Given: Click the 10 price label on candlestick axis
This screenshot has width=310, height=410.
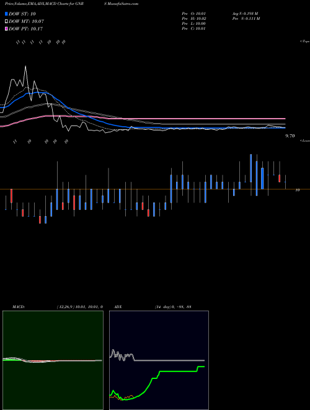Looking at the screenshot, I should coord(297,190).
